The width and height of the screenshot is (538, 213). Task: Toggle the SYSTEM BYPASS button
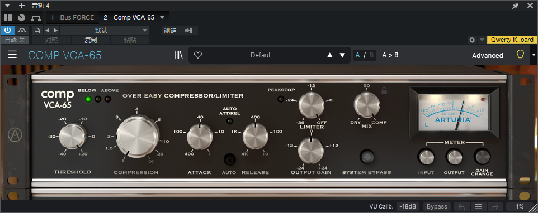click(x=367, y=157)
